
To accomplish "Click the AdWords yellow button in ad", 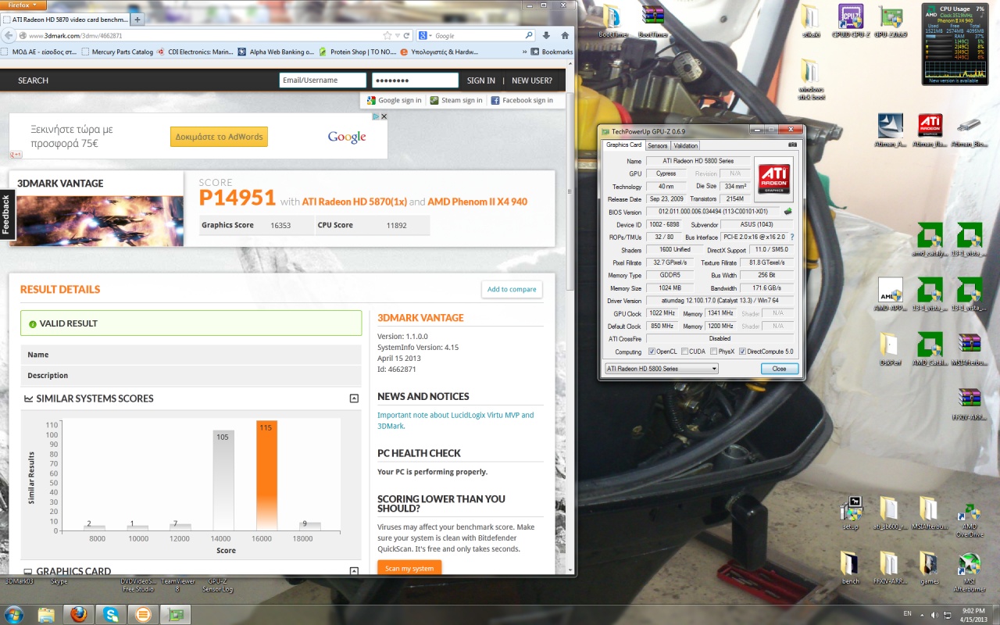I will point(219,137).
